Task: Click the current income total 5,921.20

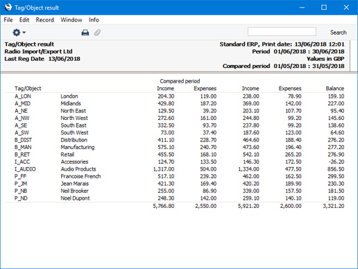Action: 248,206
